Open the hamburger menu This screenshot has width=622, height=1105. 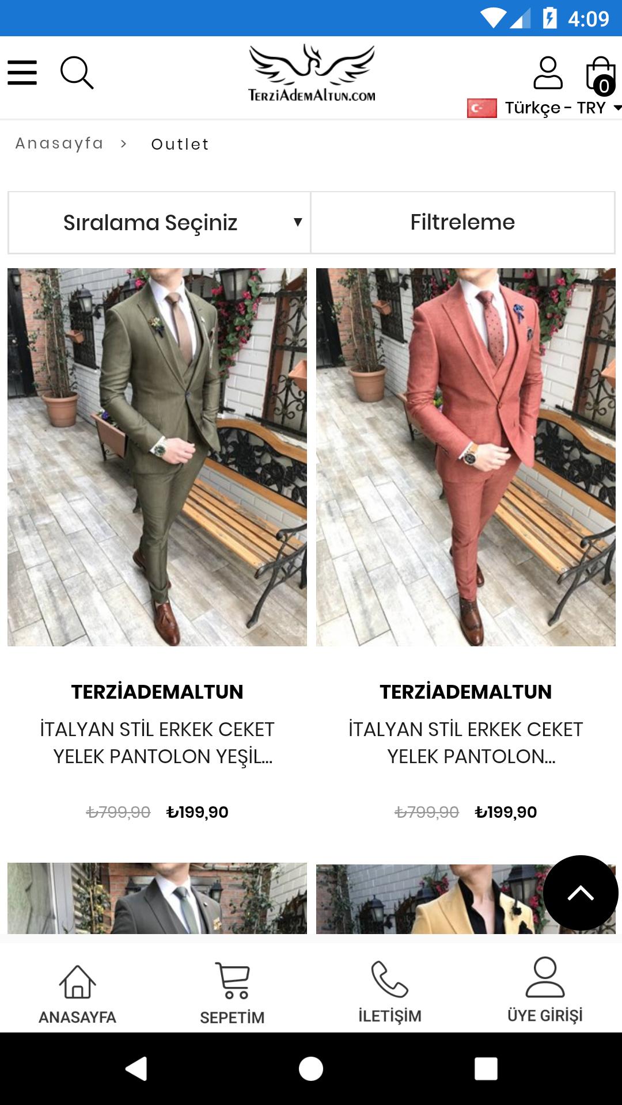tap(22, 73)
